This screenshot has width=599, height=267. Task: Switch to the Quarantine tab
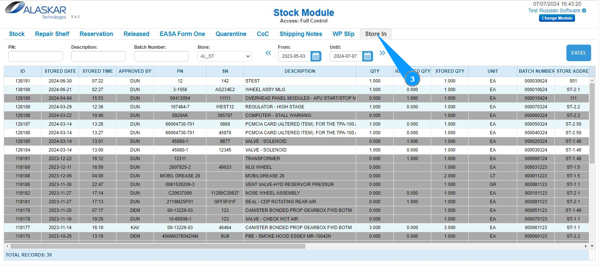(231, 34)
